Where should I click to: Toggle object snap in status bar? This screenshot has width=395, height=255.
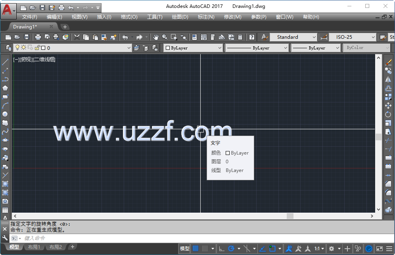tap(272, 248)
